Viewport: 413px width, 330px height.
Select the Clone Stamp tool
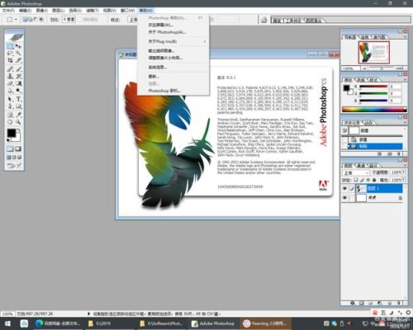10,76
